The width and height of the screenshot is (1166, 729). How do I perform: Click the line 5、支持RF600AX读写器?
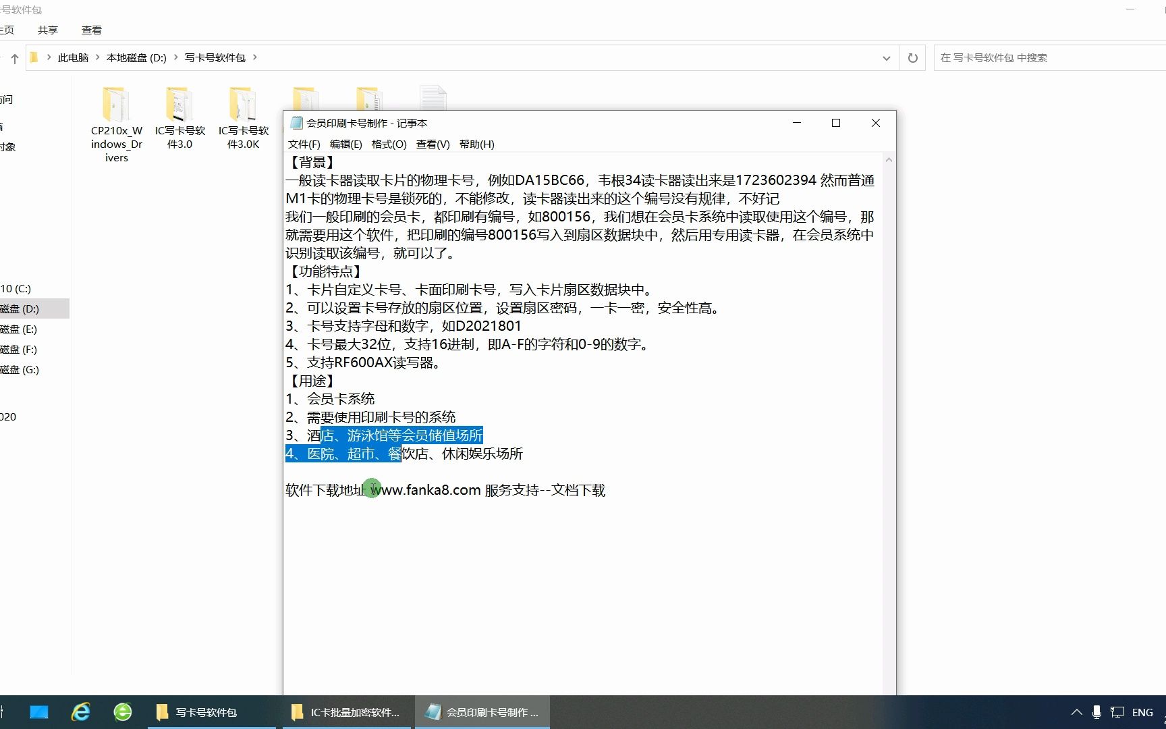[364, 362]
